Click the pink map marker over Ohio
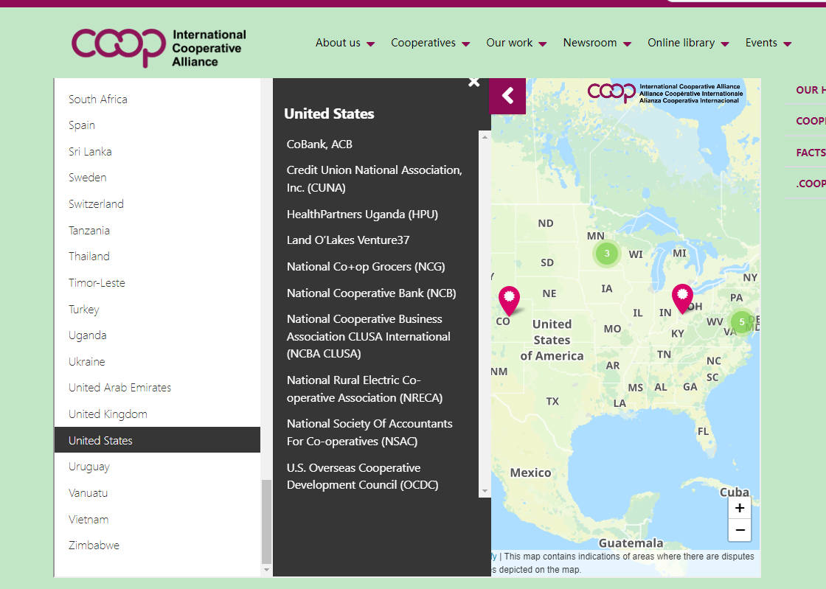The width and height of the screenshot is (826, 589). tap(682, 298)
